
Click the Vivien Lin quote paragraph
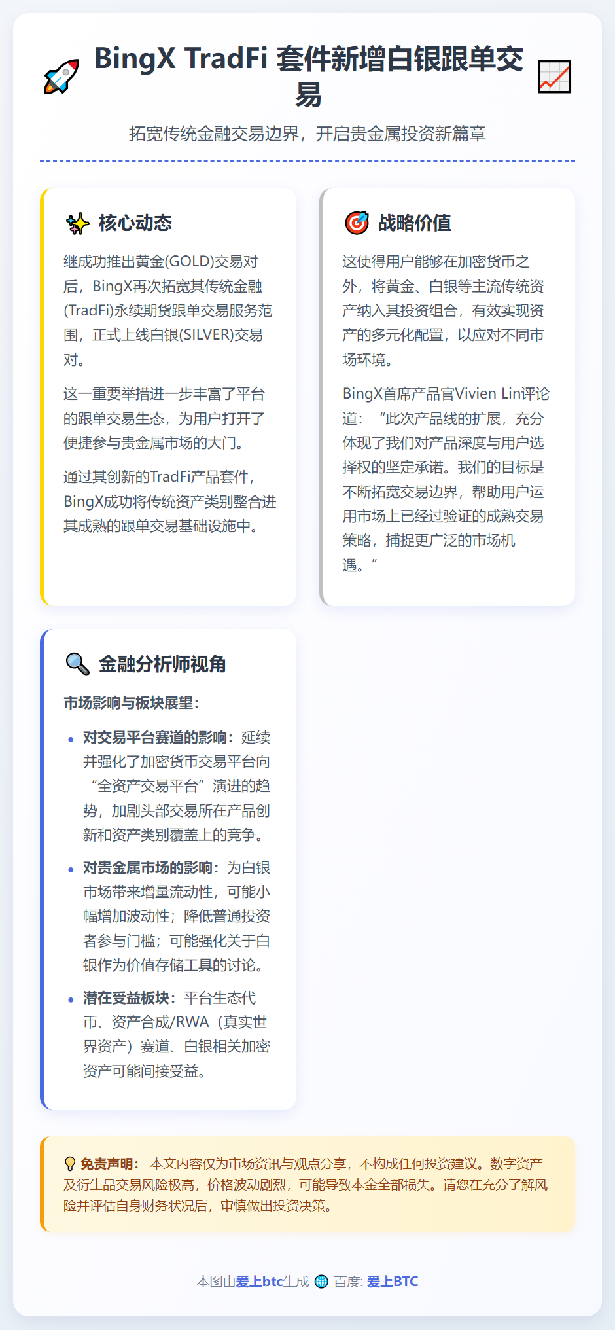pos(446,479)
